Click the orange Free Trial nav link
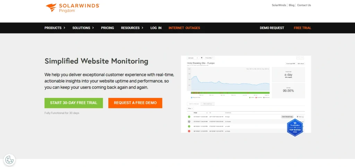Viewport: 355px width, 167px height. tap(302, 28)
